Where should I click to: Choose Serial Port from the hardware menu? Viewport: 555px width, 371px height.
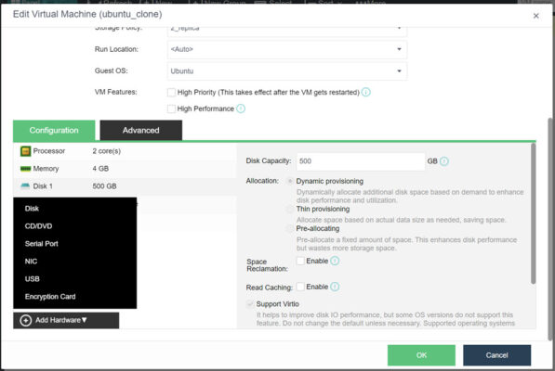tap(75, 244)
